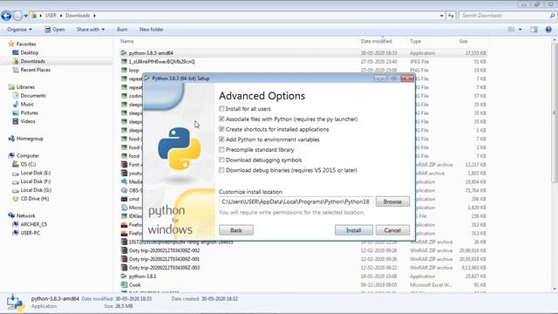
Task: Open the Organize menu in Explorer
Action: tap(19, 30)
